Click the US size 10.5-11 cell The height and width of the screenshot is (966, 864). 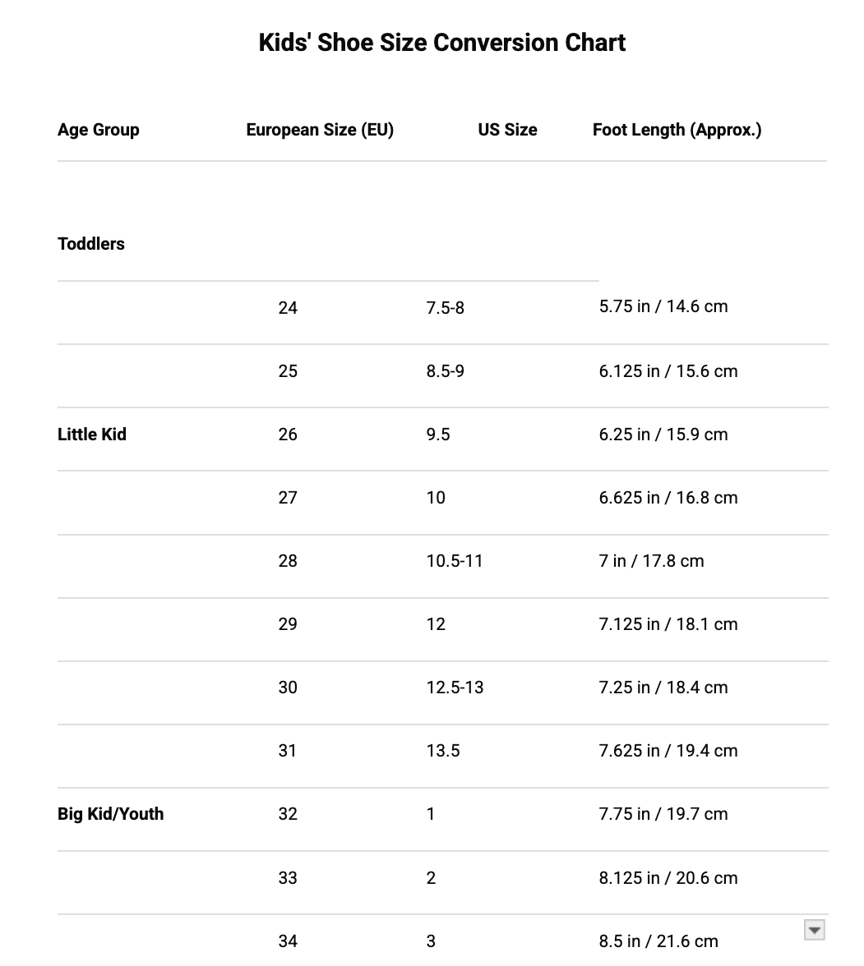point(454,561)
